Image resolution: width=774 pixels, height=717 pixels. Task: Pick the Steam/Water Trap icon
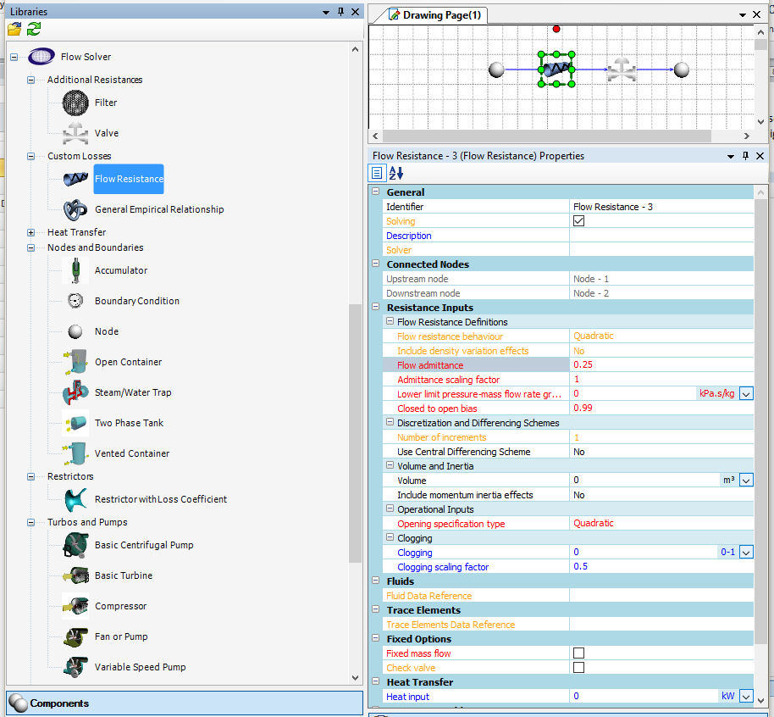pos(75,392)
